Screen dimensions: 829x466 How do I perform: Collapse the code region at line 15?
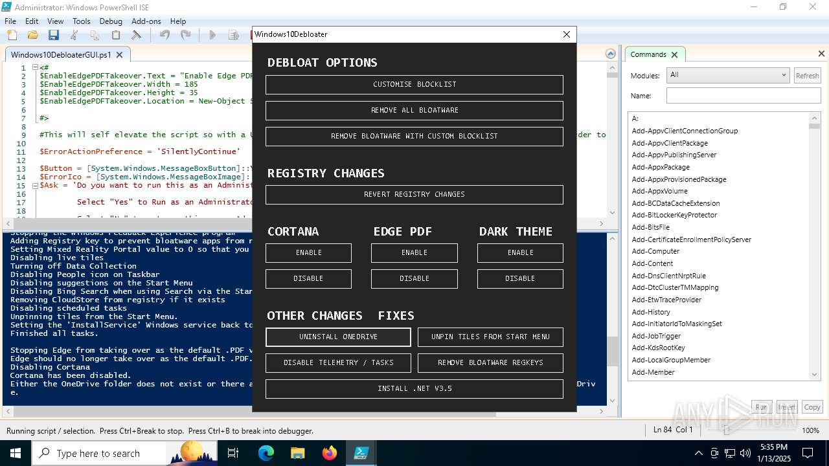pos(34,185)
